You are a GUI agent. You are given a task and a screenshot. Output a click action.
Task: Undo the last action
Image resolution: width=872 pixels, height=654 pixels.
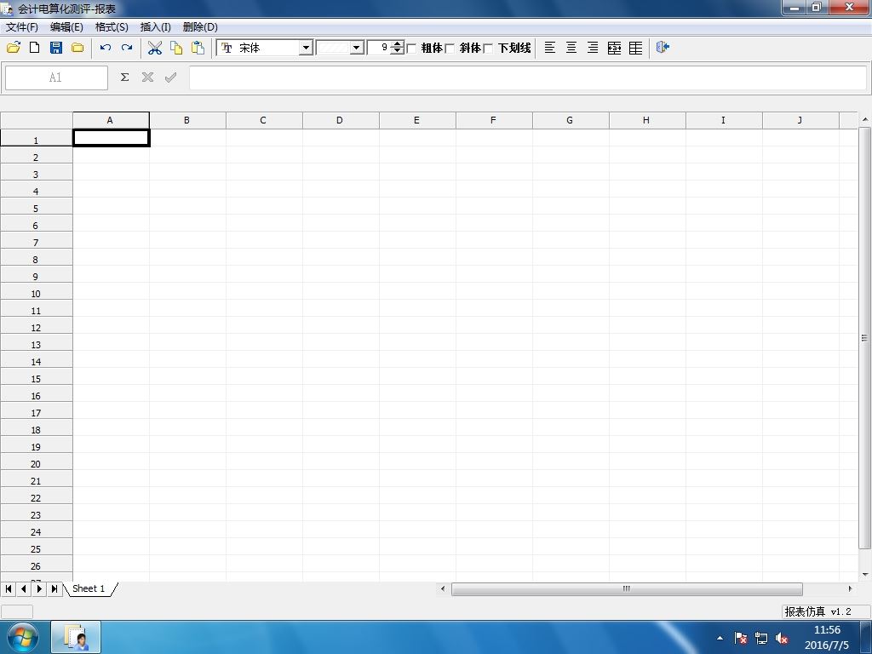pyautogui.click(x=106, y=48)
